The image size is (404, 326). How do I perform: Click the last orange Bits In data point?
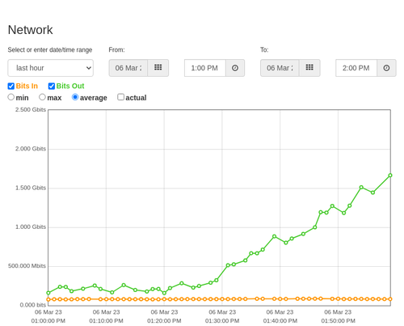coord(390,299)
